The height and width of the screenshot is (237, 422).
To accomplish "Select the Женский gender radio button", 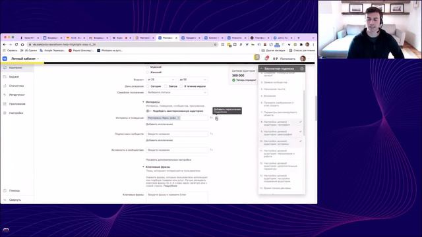I will (148, 72).
